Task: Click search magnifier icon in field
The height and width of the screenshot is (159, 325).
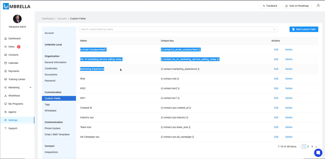Action: tap(274, 29)
